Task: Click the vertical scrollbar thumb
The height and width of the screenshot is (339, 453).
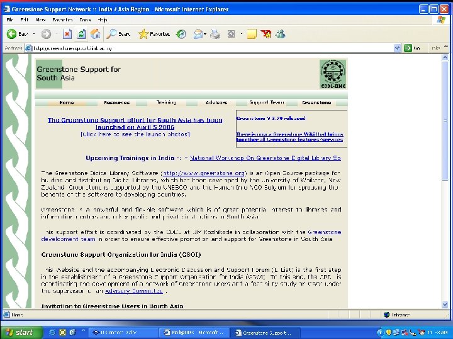Action: tap(445, 121)
